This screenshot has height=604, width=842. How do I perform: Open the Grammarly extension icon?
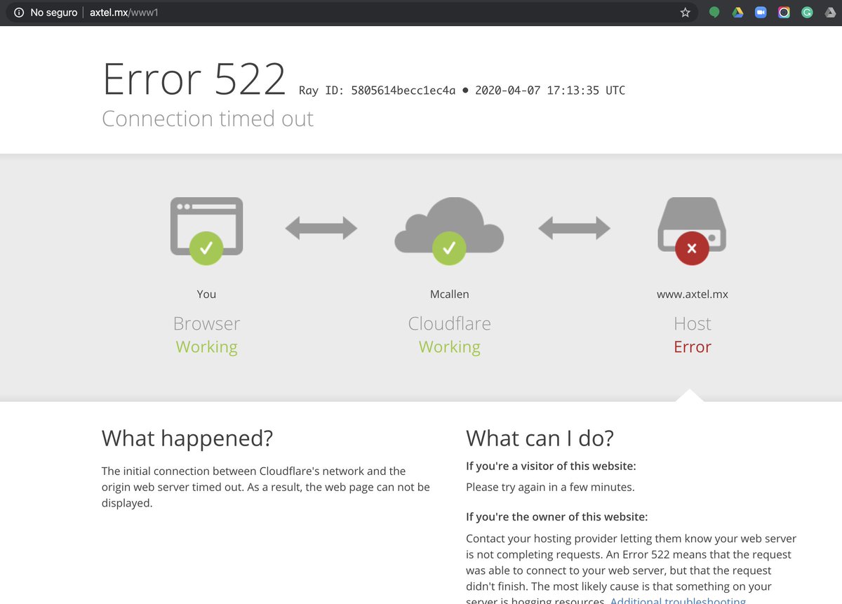(x=808, y=13)
